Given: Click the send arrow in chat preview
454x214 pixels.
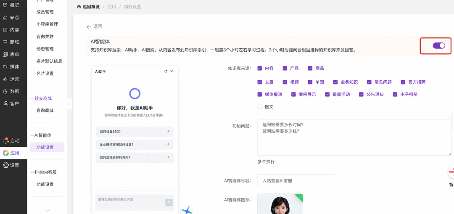Looking at the screenshot, I should (x=169, y=203).
